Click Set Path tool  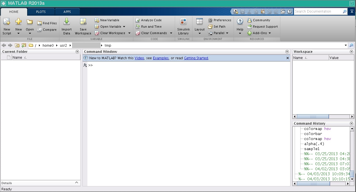[217, 27]
